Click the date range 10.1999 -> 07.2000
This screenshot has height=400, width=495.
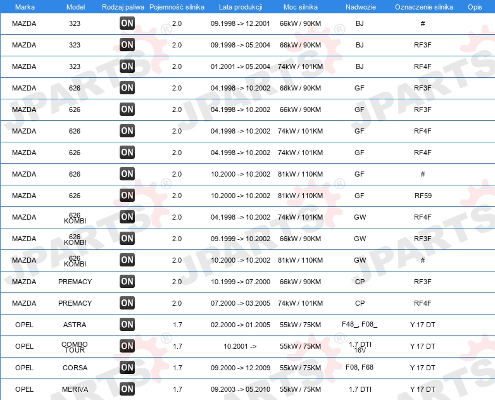pos(241,282)
